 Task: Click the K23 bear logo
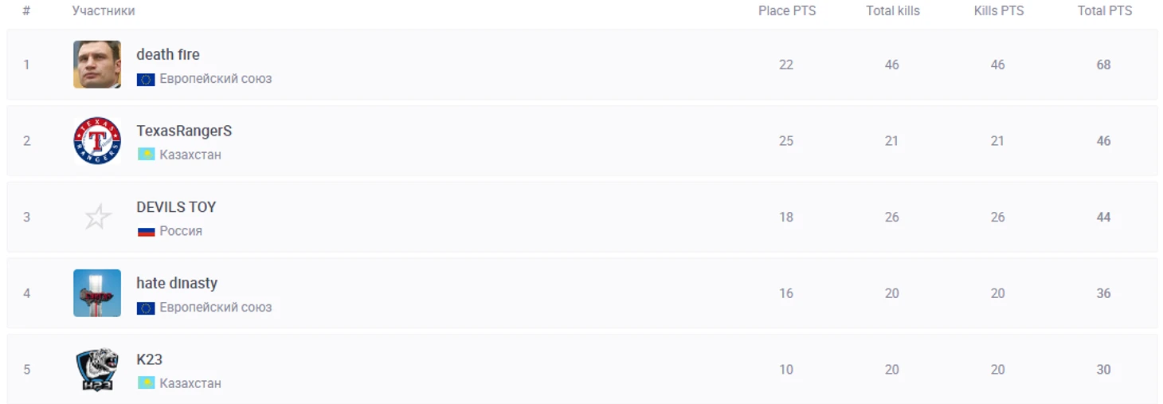pos(97,370)
